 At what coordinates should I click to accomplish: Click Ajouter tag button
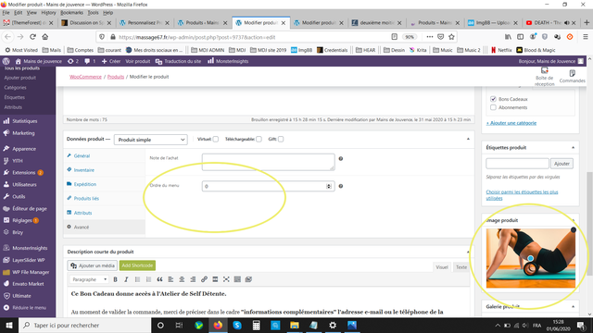(x=561, y=164)
